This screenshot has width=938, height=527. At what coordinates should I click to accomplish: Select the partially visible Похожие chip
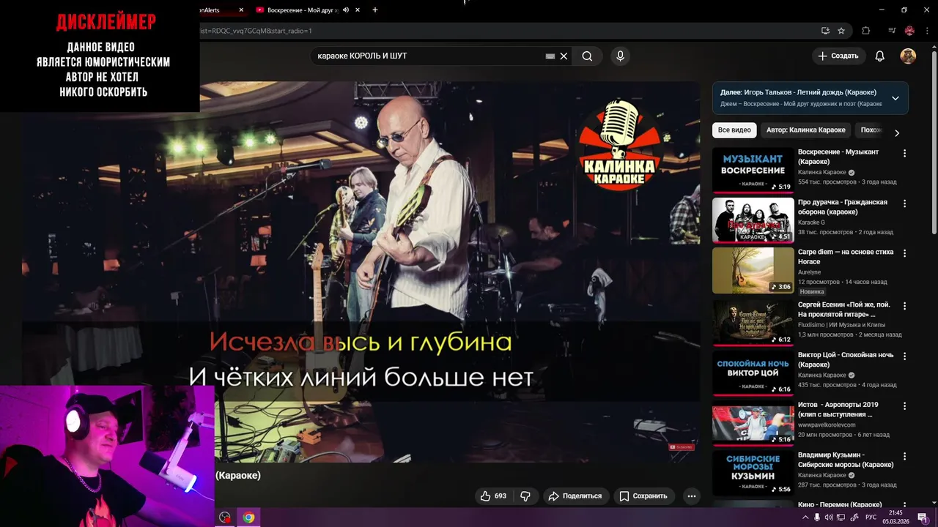(871, 130)
